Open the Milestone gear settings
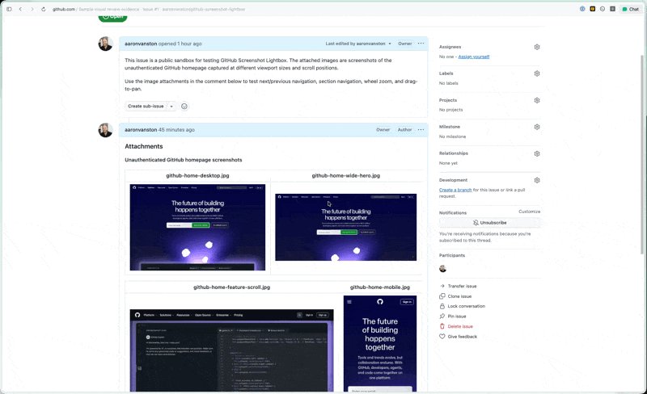This screenshot has width=647, height=394. click(537, 127)
